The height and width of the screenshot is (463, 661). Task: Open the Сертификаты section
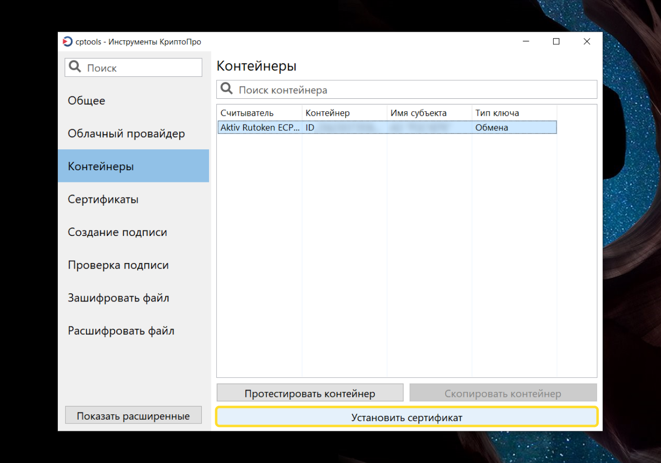[x=103, y=199]
